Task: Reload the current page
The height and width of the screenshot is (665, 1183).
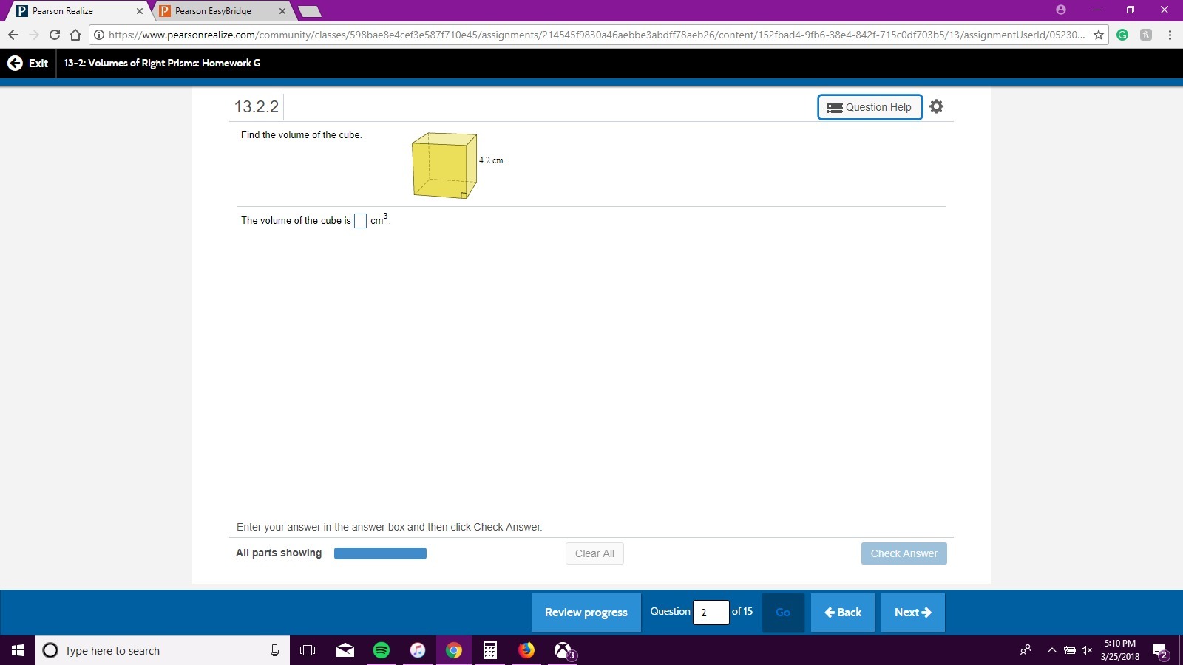Action: pos(55,35)
